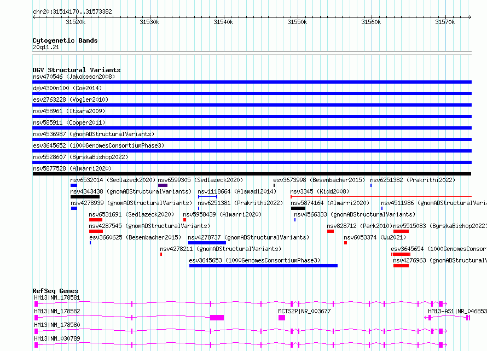Open nsv585911 (Cooper2011) variant label
The width and height of the screenshot is (487, 351).
tap(69, 122)
